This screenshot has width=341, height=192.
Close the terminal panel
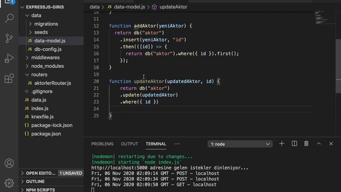point(331,143)
